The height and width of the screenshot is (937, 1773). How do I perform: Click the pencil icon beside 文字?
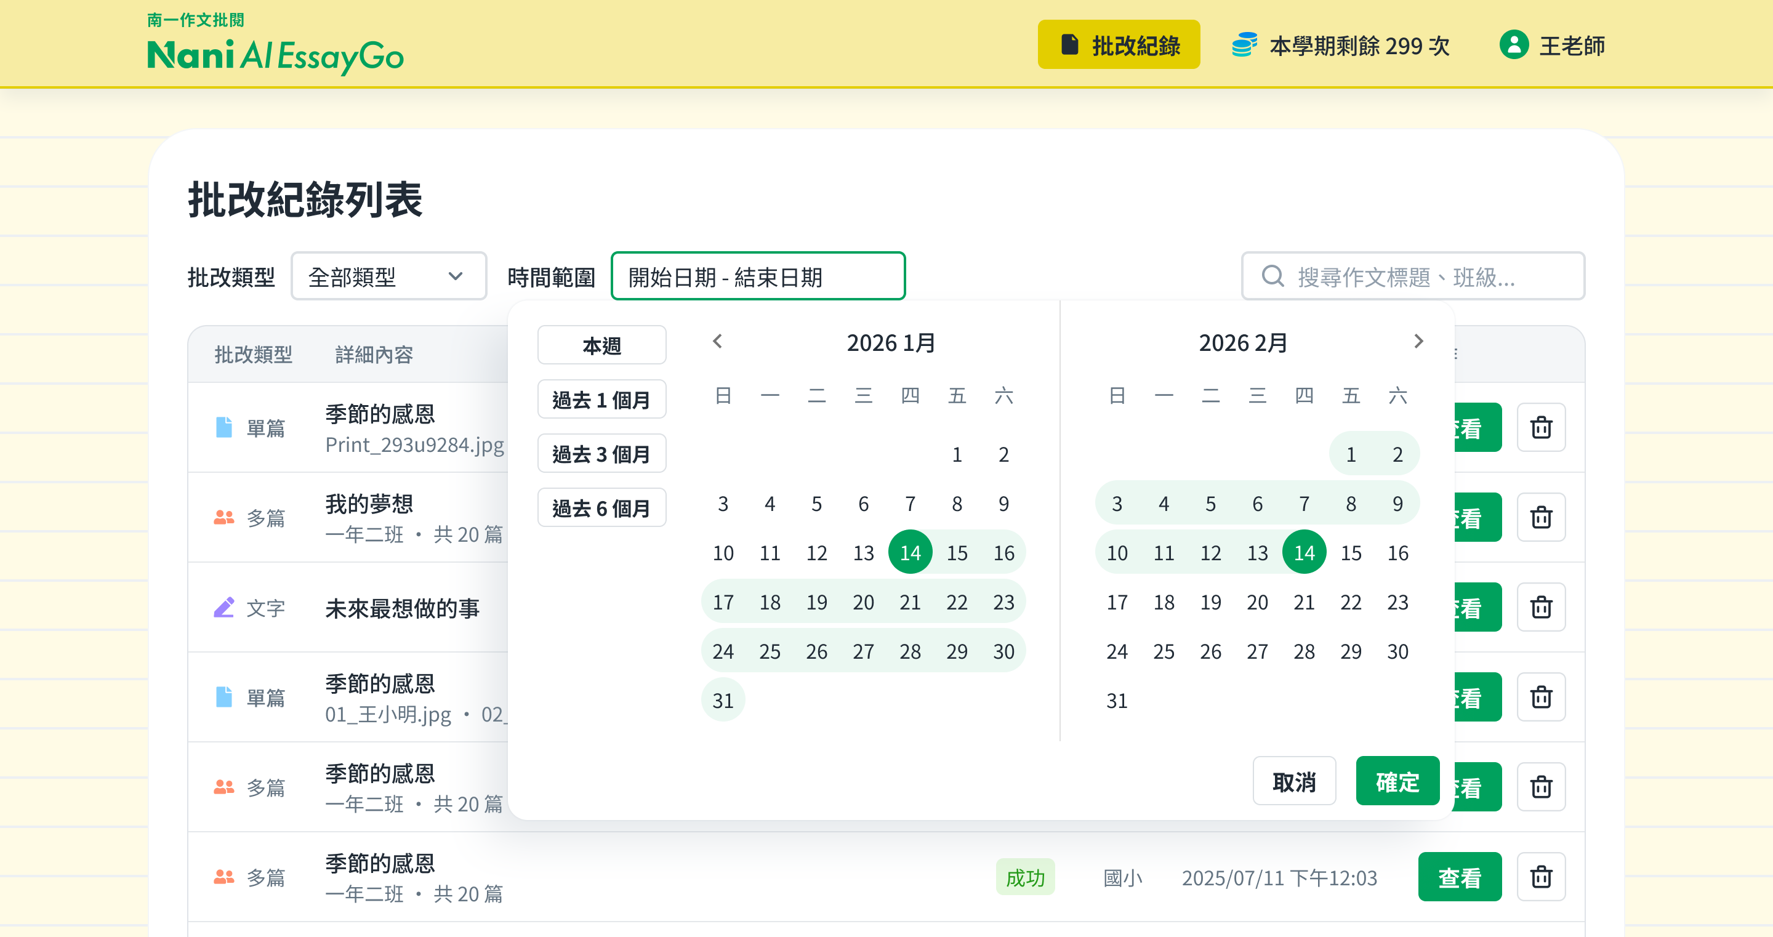pos(223,607)
